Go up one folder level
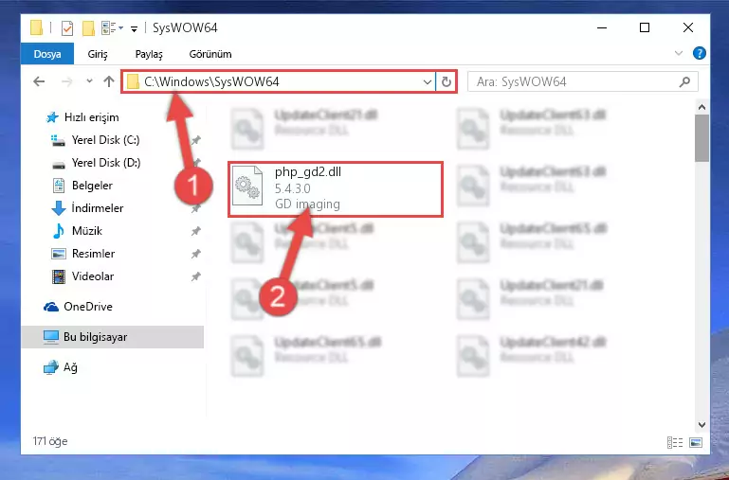This screenshot has width=729, height=480. (x=109, y=81)
